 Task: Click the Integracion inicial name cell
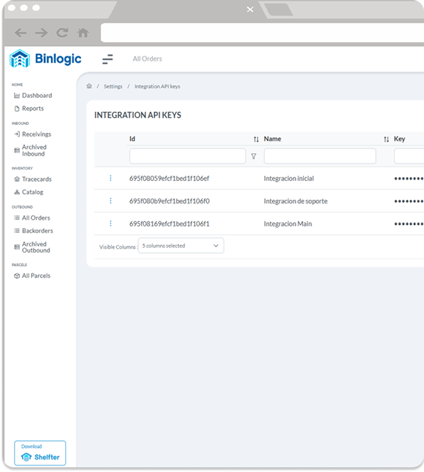click(x=289, y=179)
